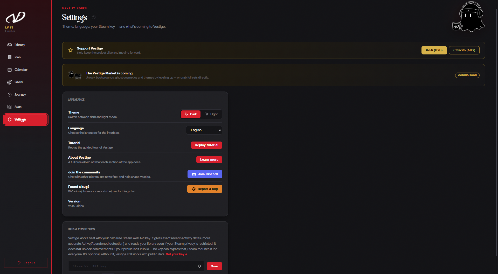
Task: Click the Finisher rank label
Action: (x=10, y=31)
